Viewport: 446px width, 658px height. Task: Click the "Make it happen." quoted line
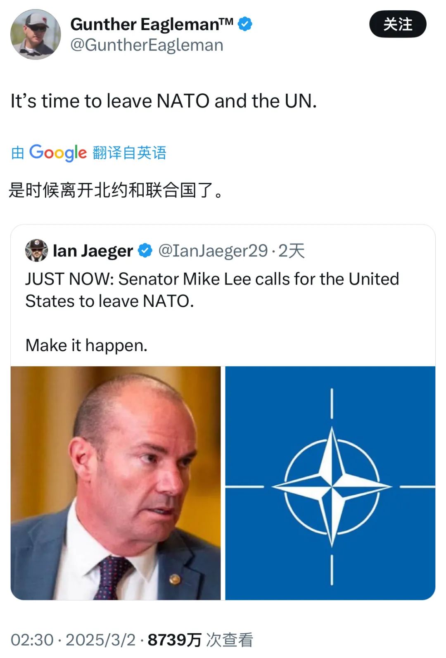[87, 345]
